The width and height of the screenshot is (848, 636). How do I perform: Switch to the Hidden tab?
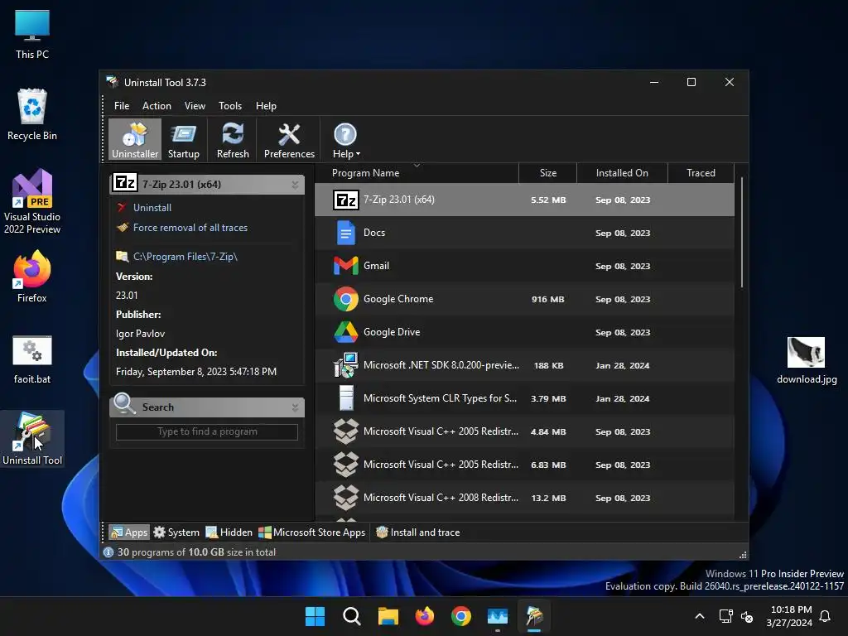[229, 532]
